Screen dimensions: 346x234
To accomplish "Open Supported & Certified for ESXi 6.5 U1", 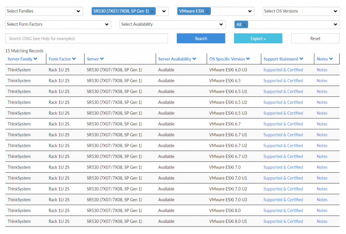I will click(x=283, y=91).
